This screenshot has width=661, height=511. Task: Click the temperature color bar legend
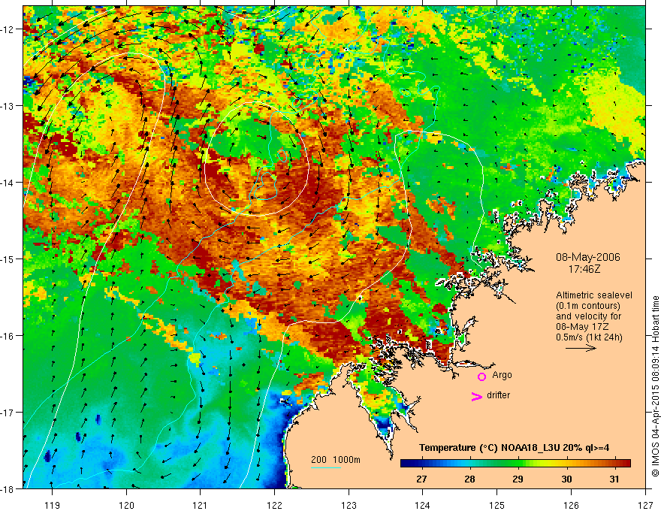click(515, 463)
